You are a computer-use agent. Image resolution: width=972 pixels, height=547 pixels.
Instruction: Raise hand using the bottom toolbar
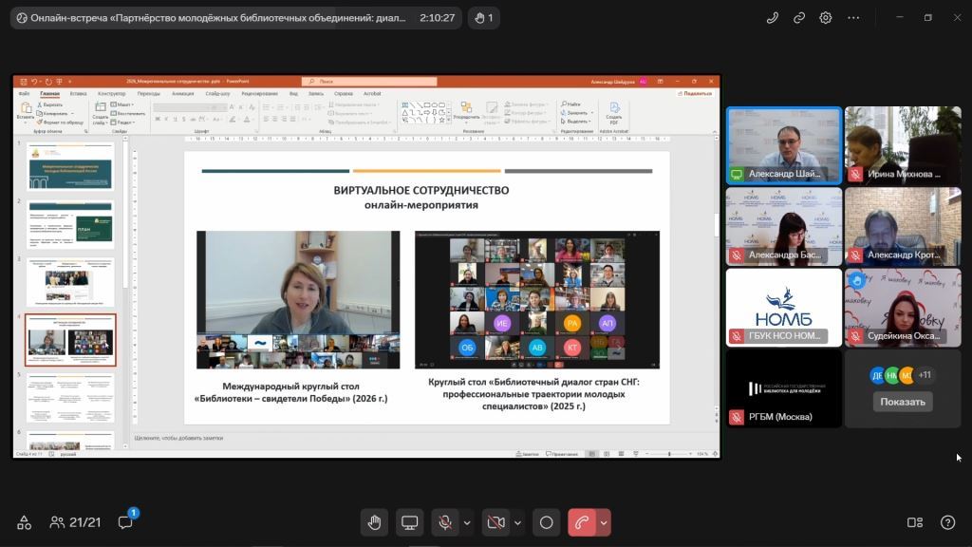(374, 523)
